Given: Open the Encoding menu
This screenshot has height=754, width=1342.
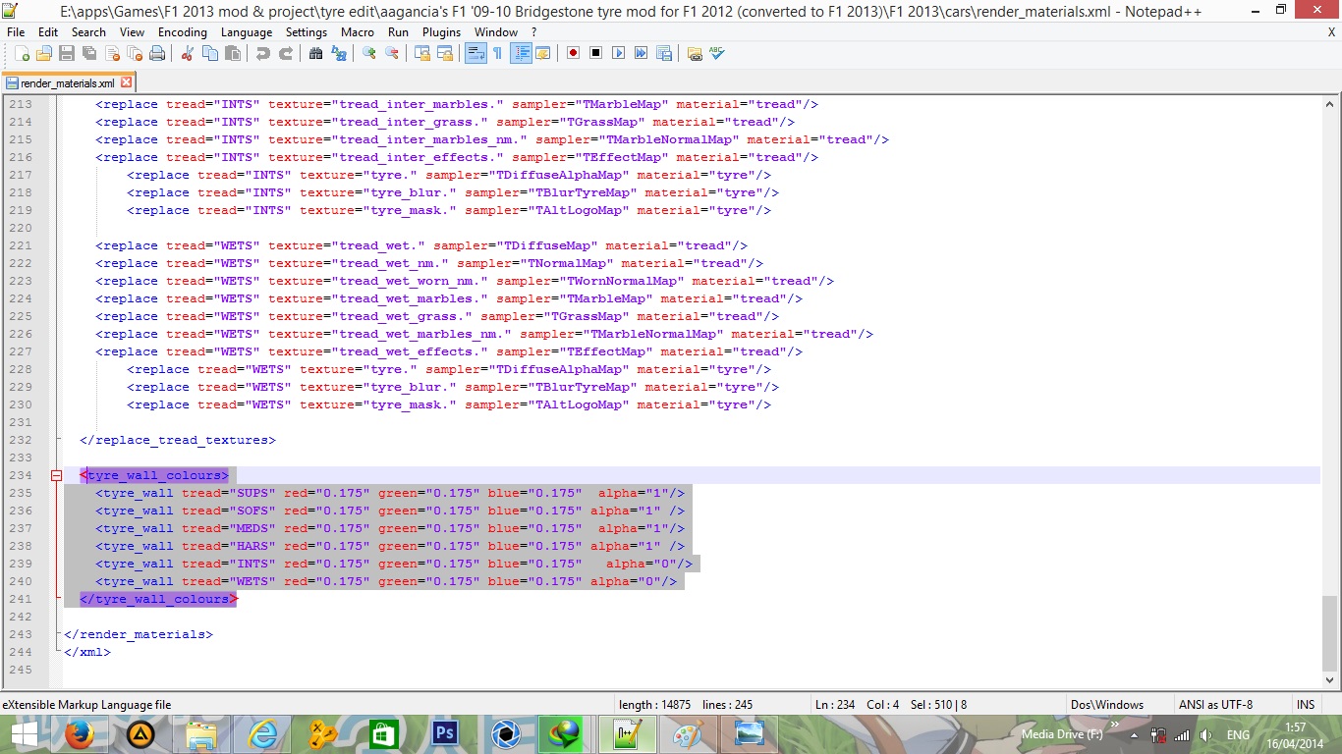Looking at the screenshot, I should pos(183,31).
